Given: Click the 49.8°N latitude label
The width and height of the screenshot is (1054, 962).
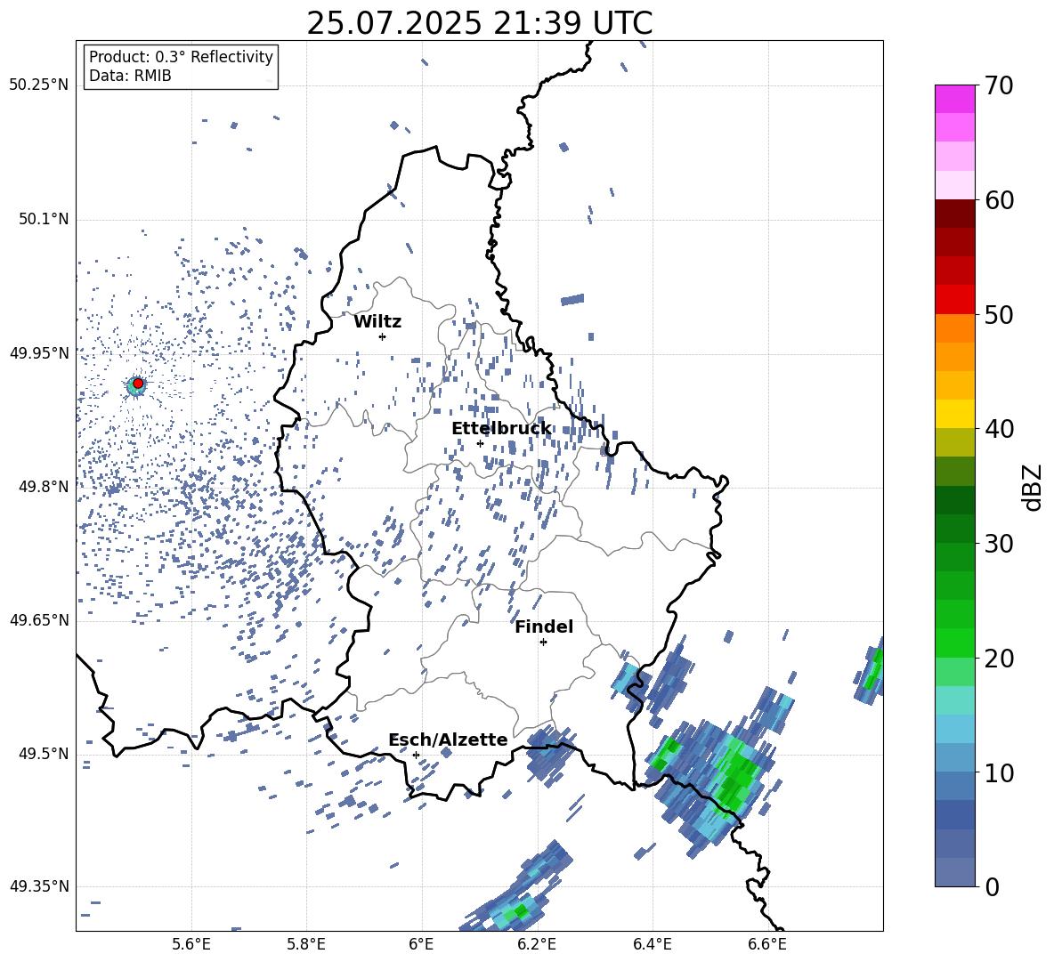Looking at the screenshot, I should coord(43,487).
